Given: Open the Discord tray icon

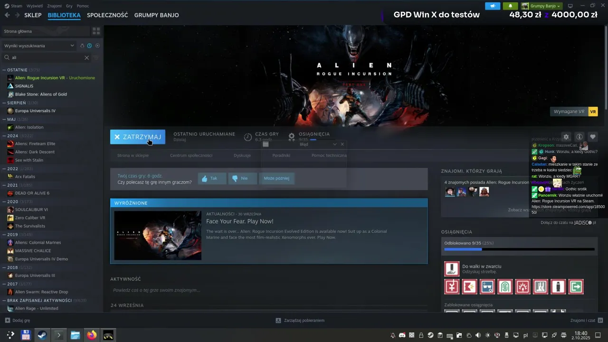Looking at the screenshot, I should click(x=402, y=335).
